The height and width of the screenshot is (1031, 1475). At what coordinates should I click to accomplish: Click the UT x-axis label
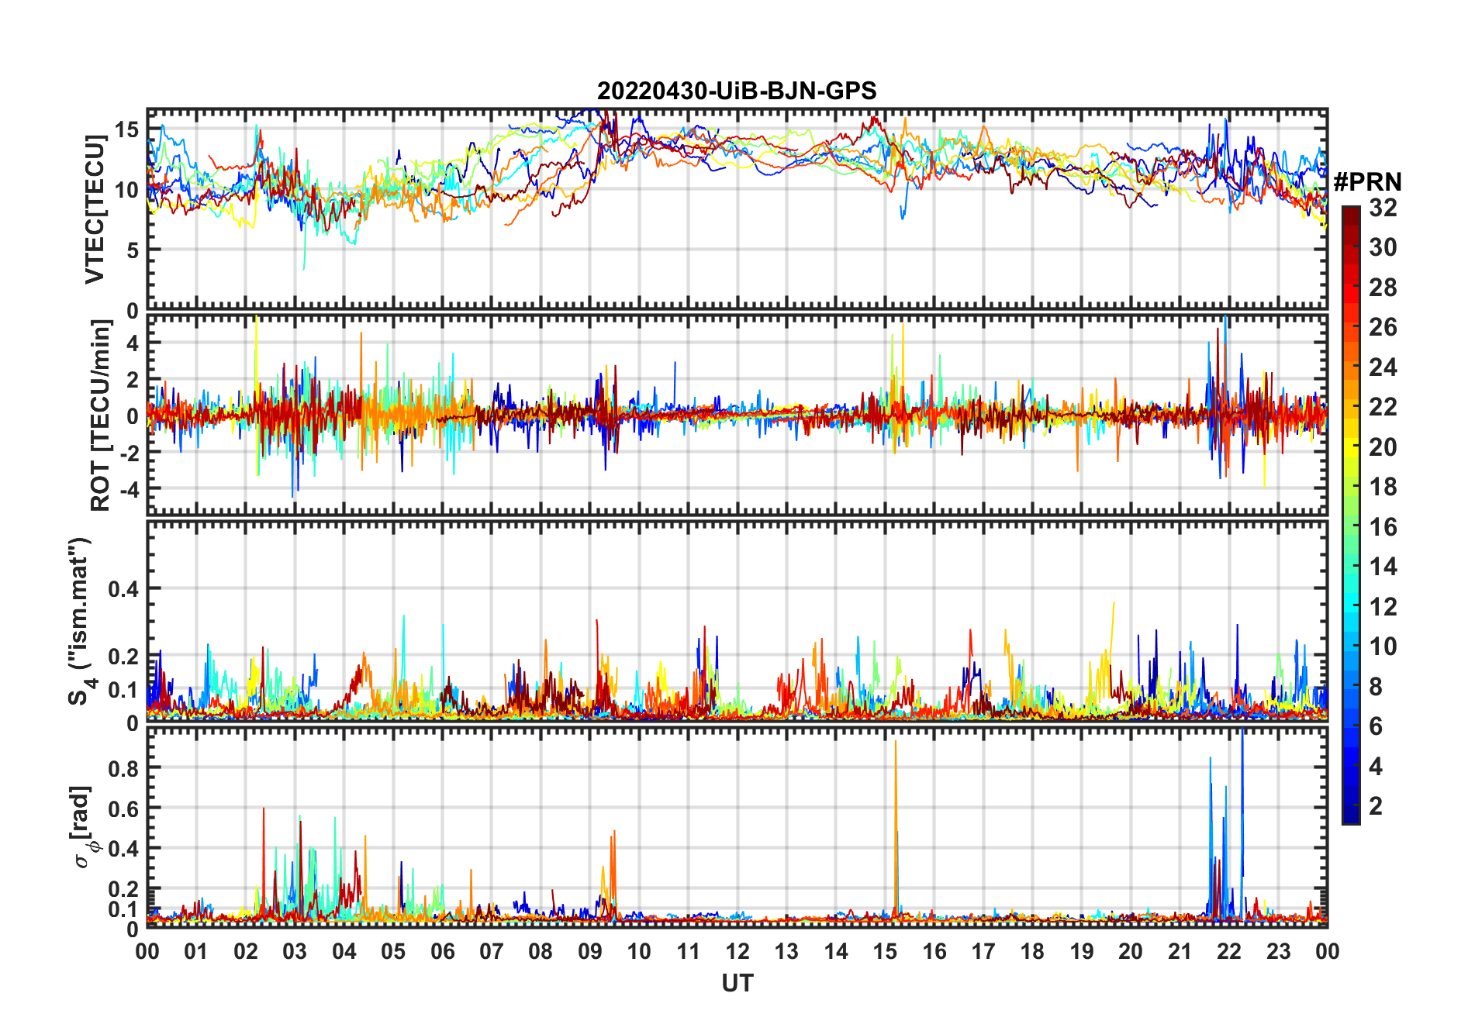[737, 983]
